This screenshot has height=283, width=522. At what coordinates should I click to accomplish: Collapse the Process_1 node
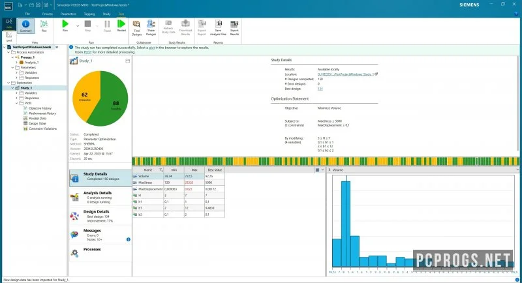coord(12,57)
